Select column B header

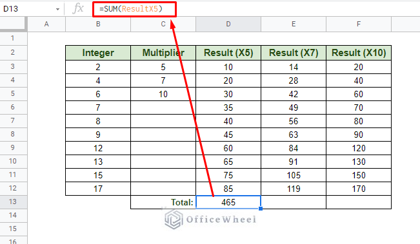[x=98, y=24]
